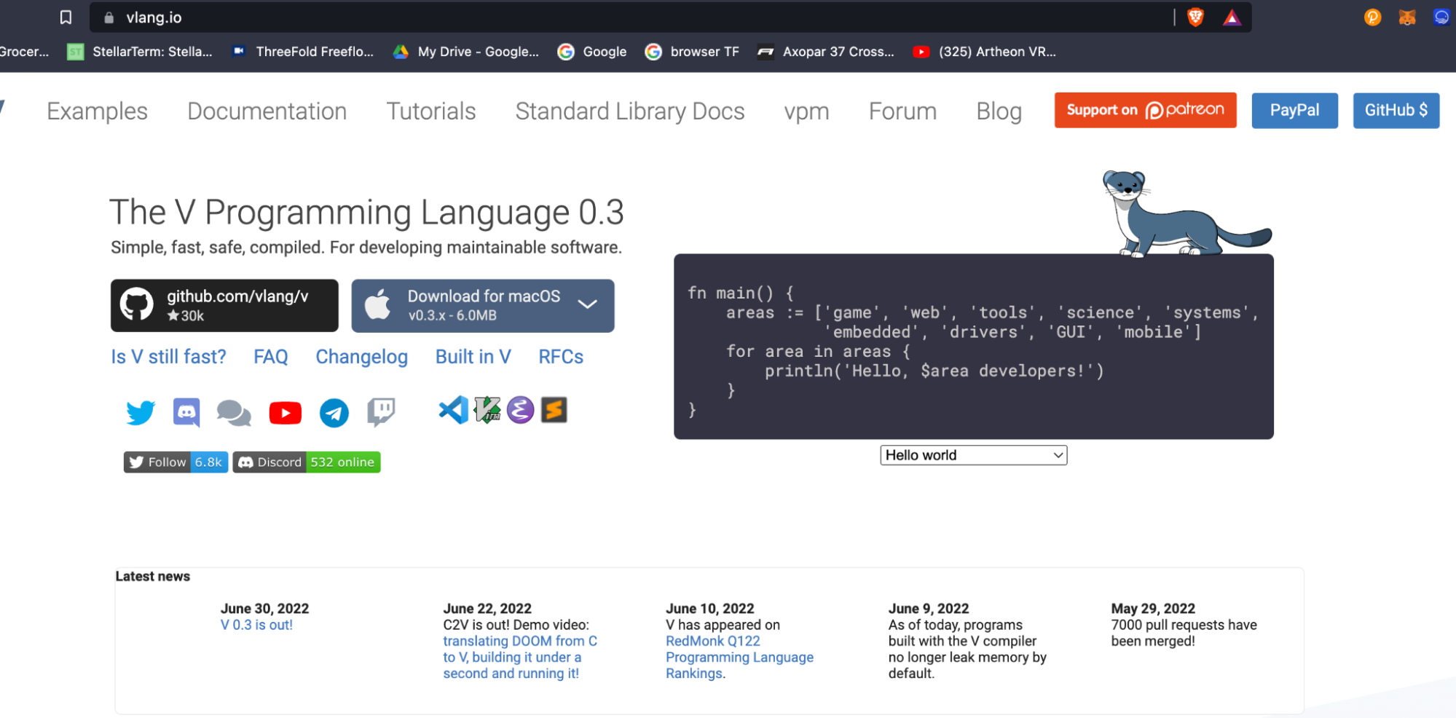
Task: Open the Telegram icon link
Action: click(334, 413)
